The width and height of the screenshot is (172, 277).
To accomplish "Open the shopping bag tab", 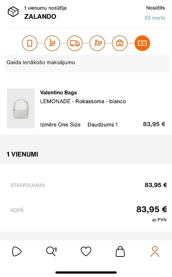I will (x=120, y=251).
